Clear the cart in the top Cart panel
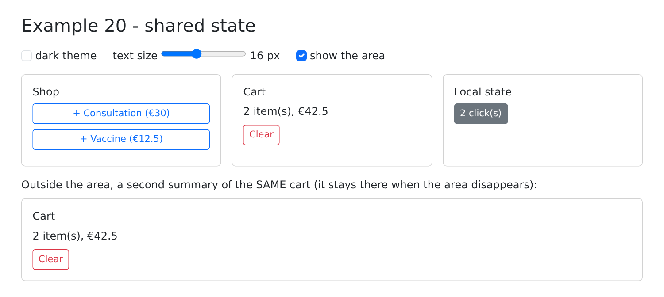Image resolution: width=664 pixels, height=297 pixels. pyautogui.click(x=261, y=135)
